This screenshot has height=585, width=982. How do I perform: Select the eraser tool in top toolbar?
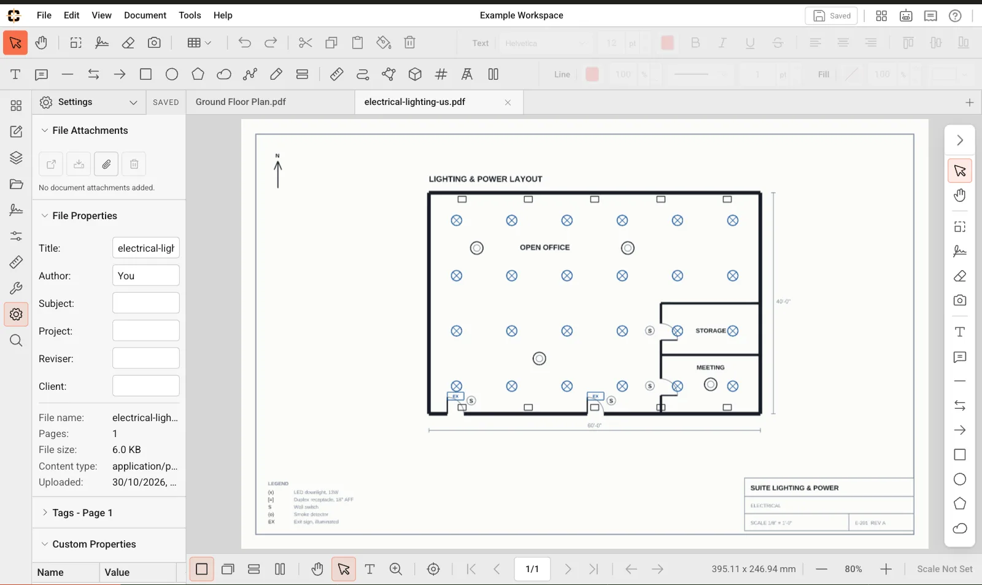(128, 43)
